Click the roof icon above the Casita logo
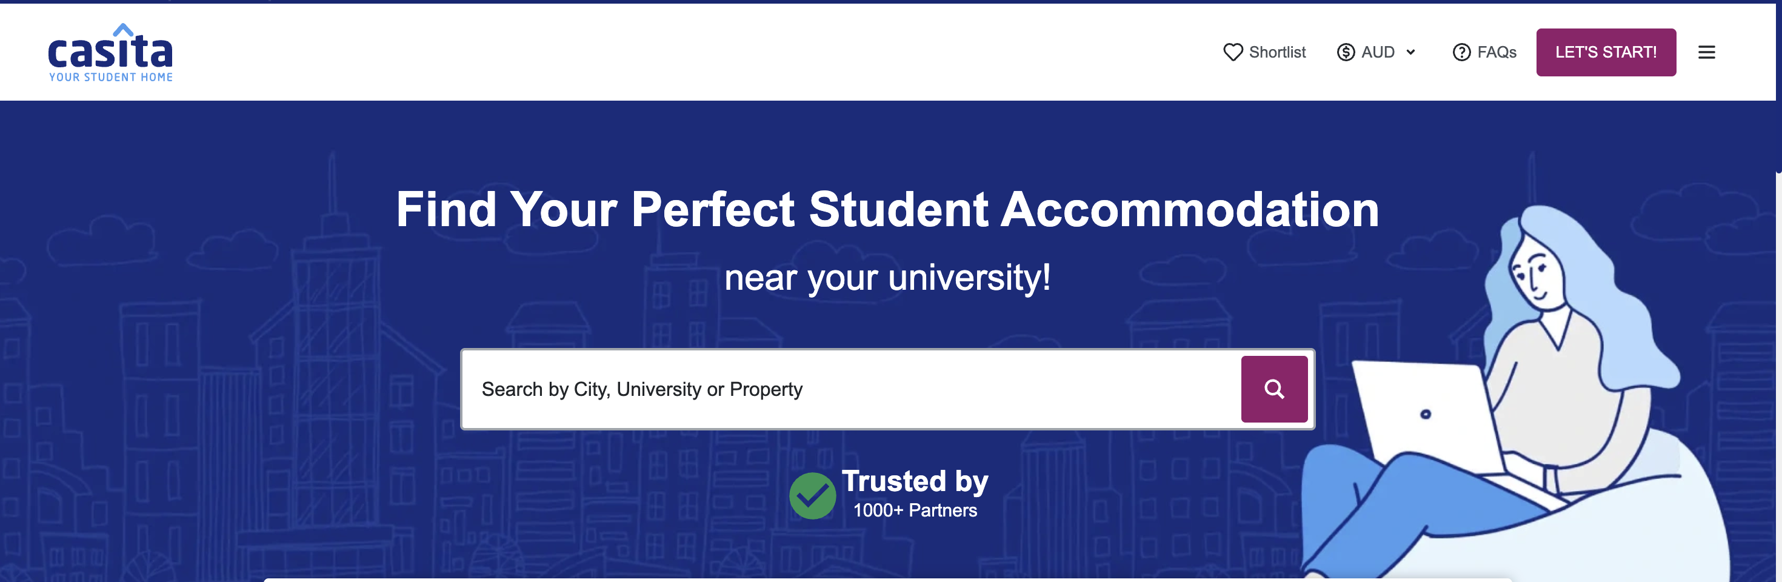 point(123,30)
